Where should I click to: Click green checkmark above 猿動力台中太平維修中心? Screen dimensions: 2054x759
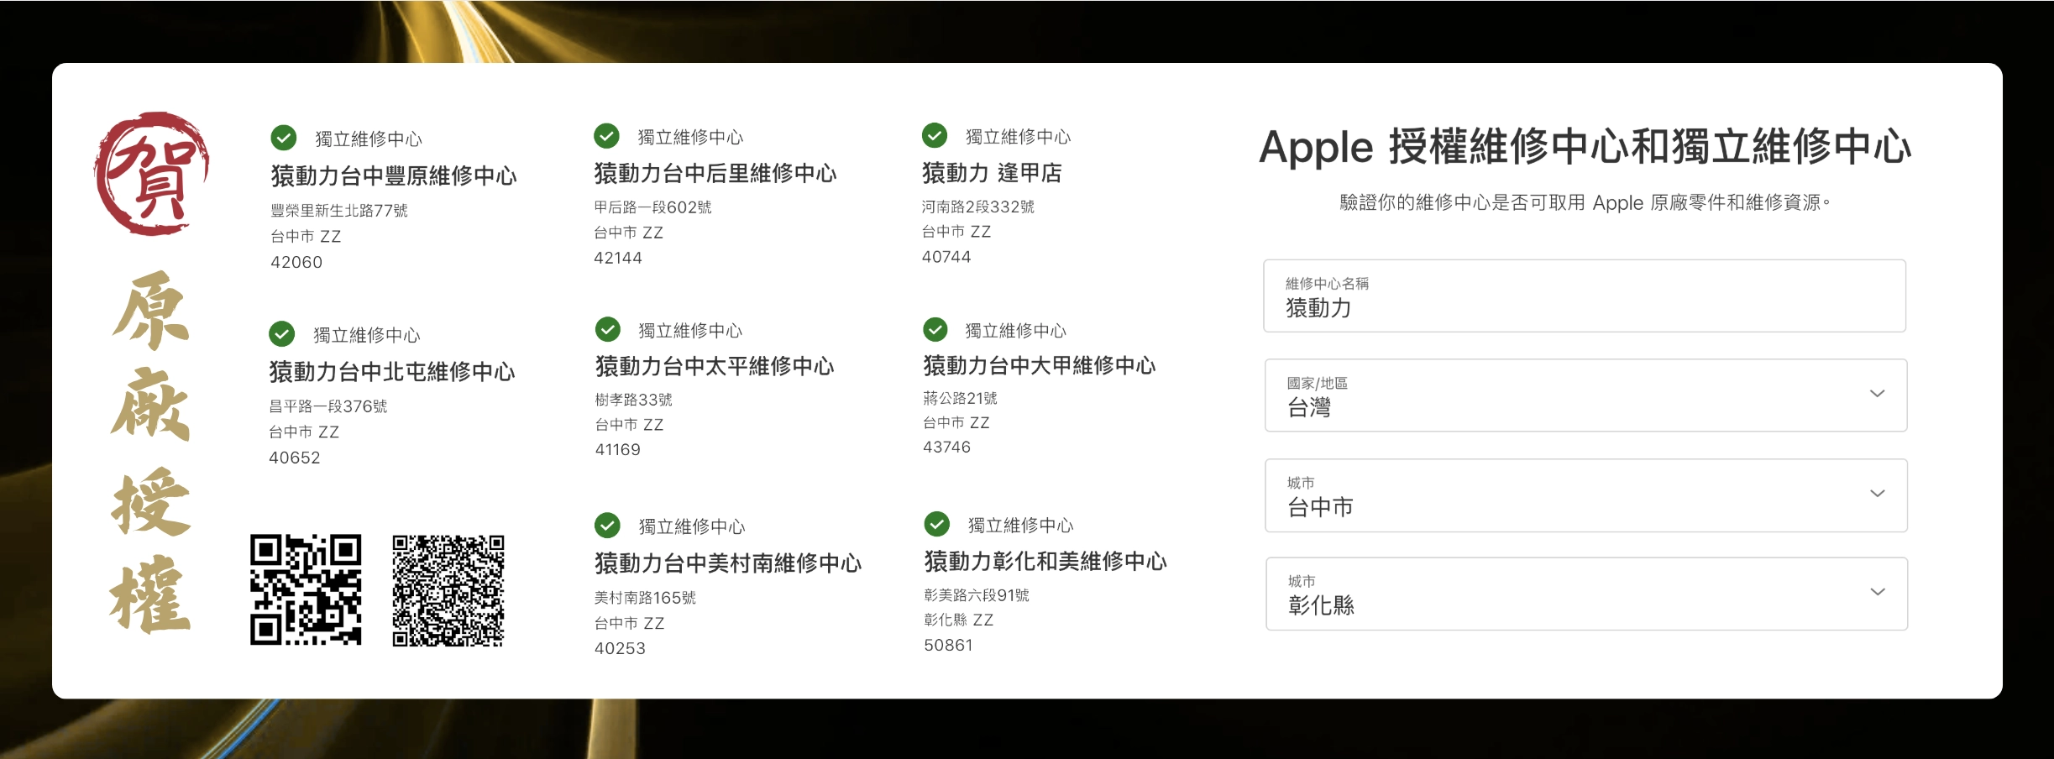[x=608, y=329]
